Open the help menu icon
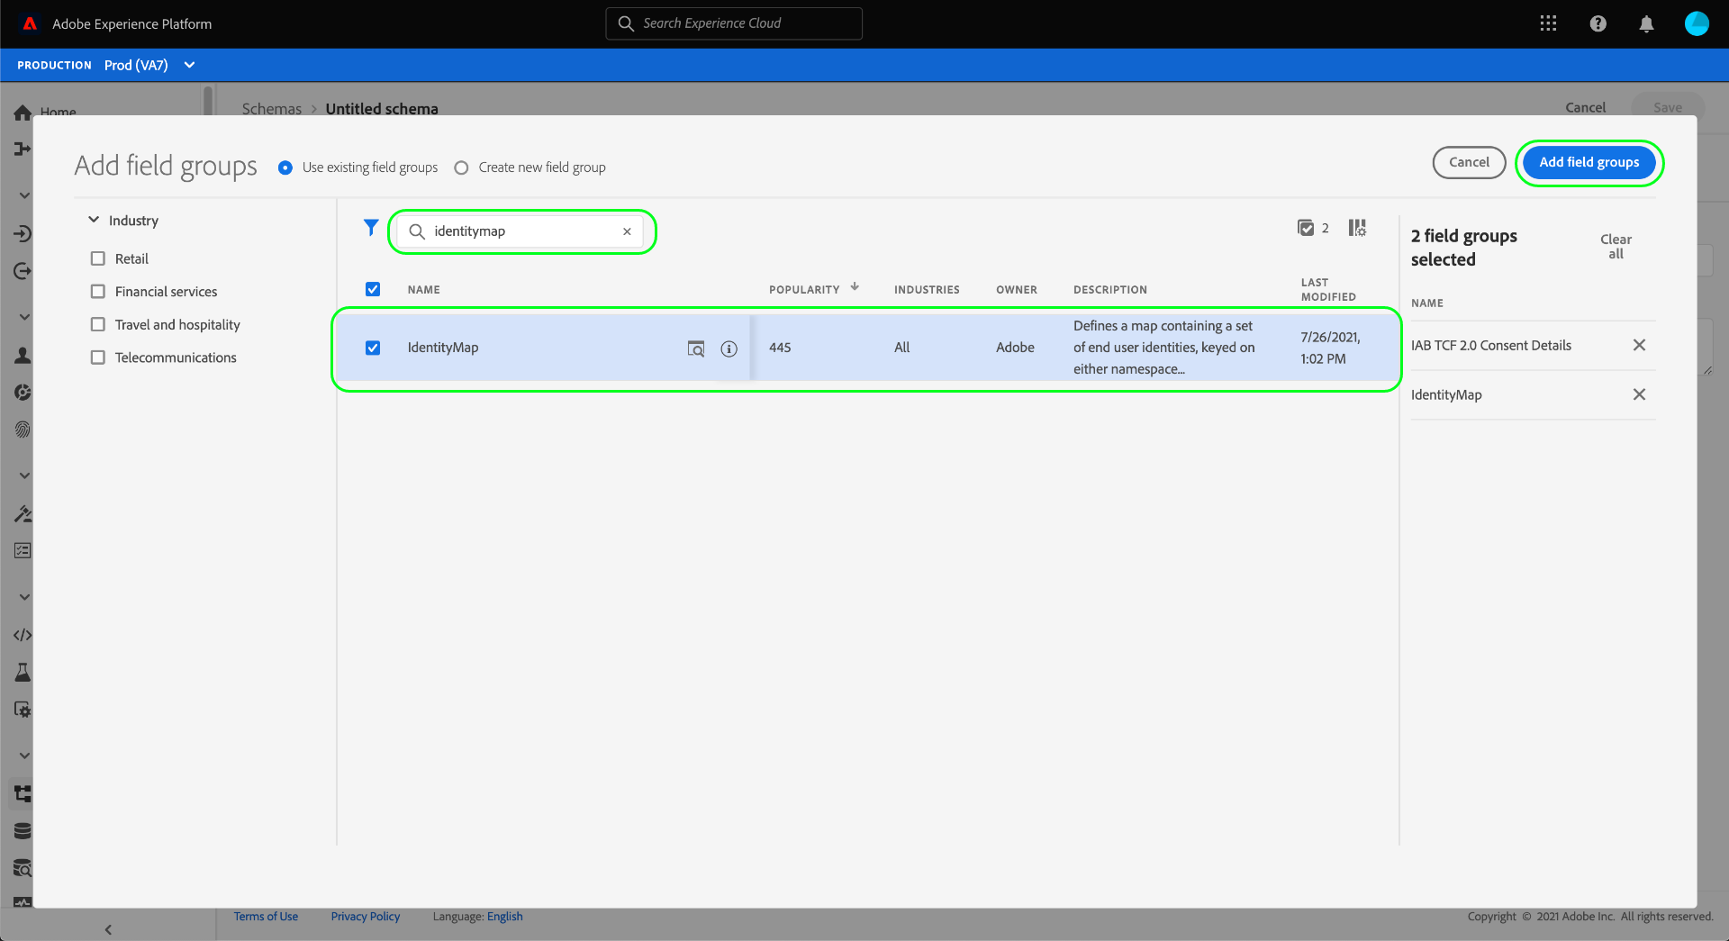 click(1598, 23)
